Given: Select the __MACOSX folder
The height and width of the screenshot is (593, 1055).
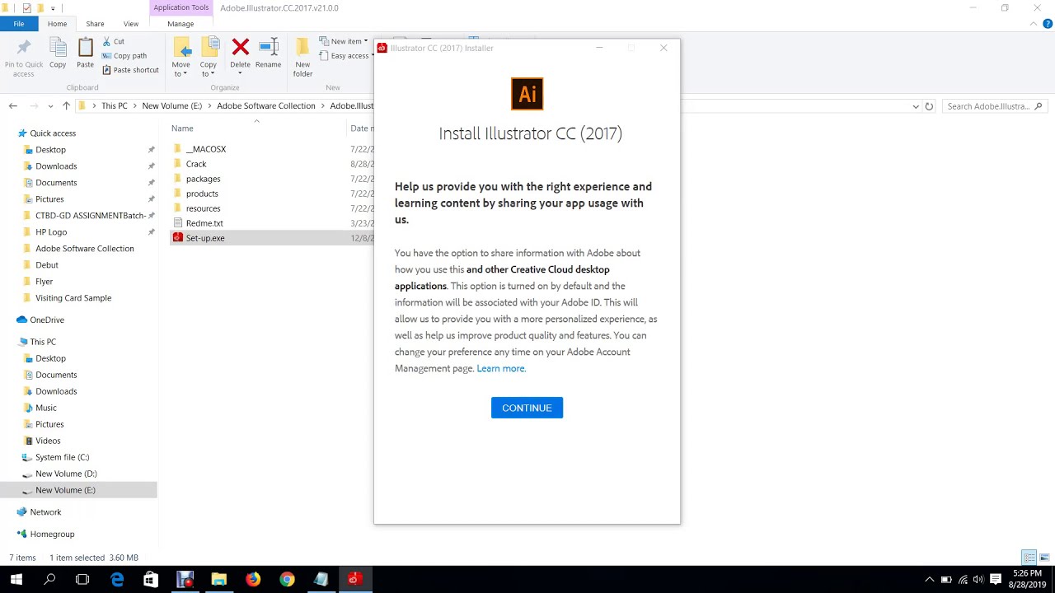Looking at the screenshot, I should click(x=206, y=149).
